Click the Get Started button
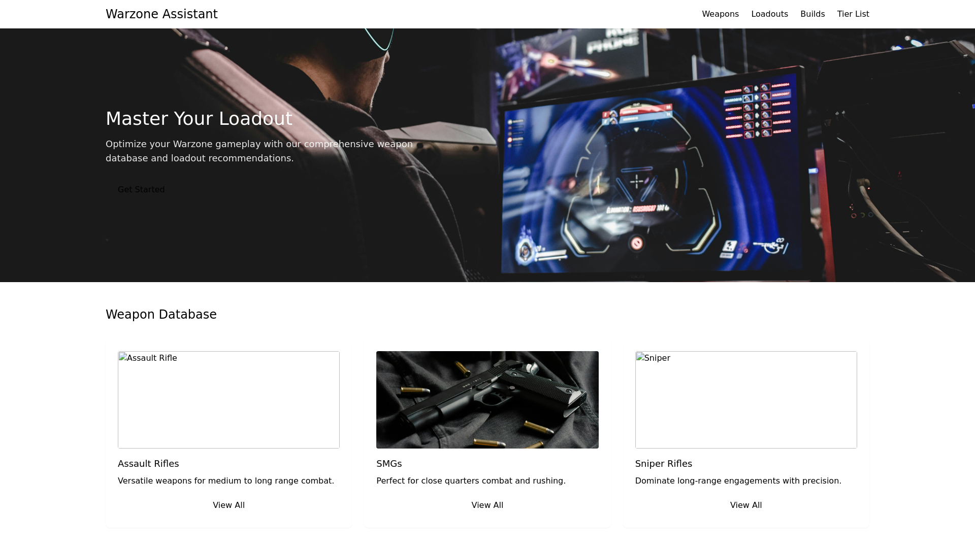The image size is (975, 548). click(x=141, y=189)
